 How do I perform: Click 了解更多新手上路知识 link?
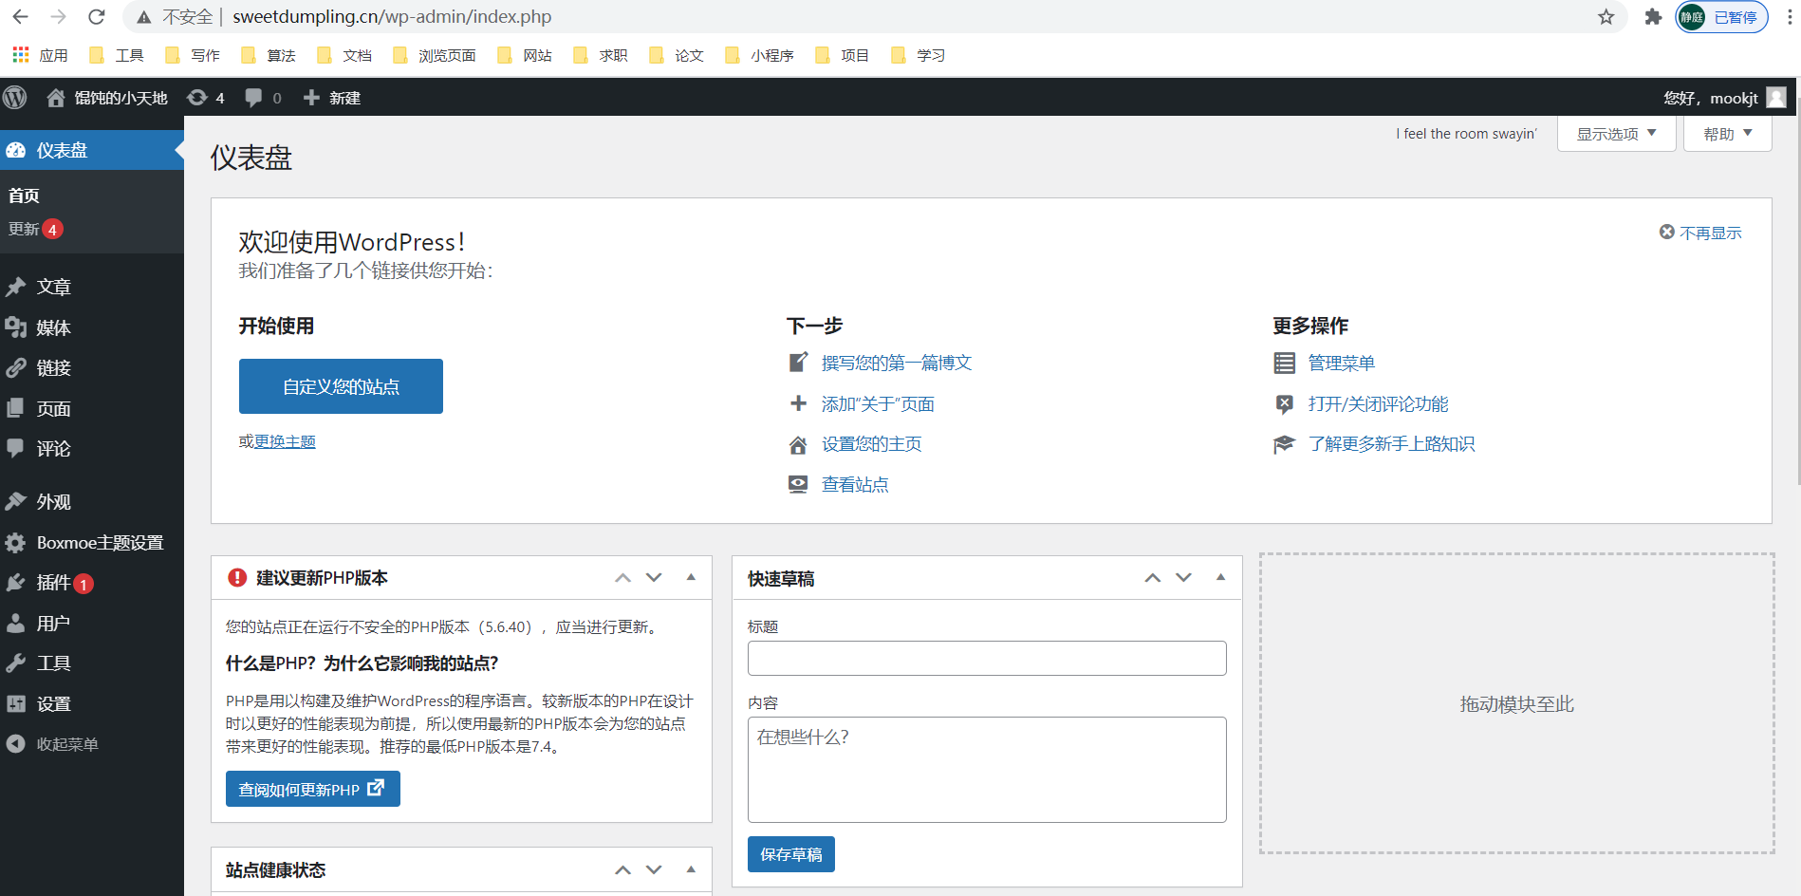click(1391, 444)
